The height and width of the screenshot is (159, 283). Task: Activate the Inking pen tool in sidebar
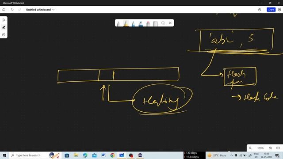(4, 27)
